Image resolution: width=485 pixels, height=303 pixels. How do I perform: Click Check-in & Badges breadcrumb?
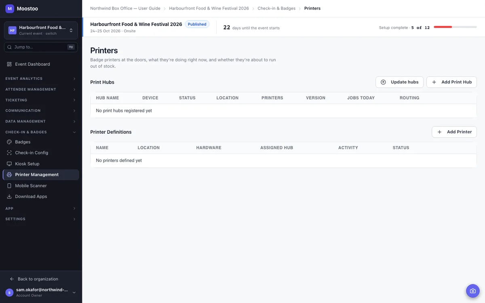click(276, 8)
